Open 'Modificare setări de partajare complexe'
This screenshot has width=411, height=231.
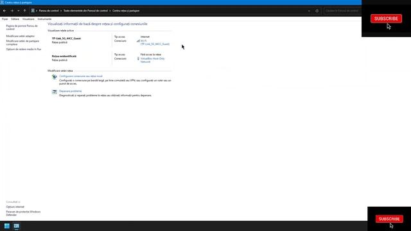pyautogui.click(x=22, y=43)
